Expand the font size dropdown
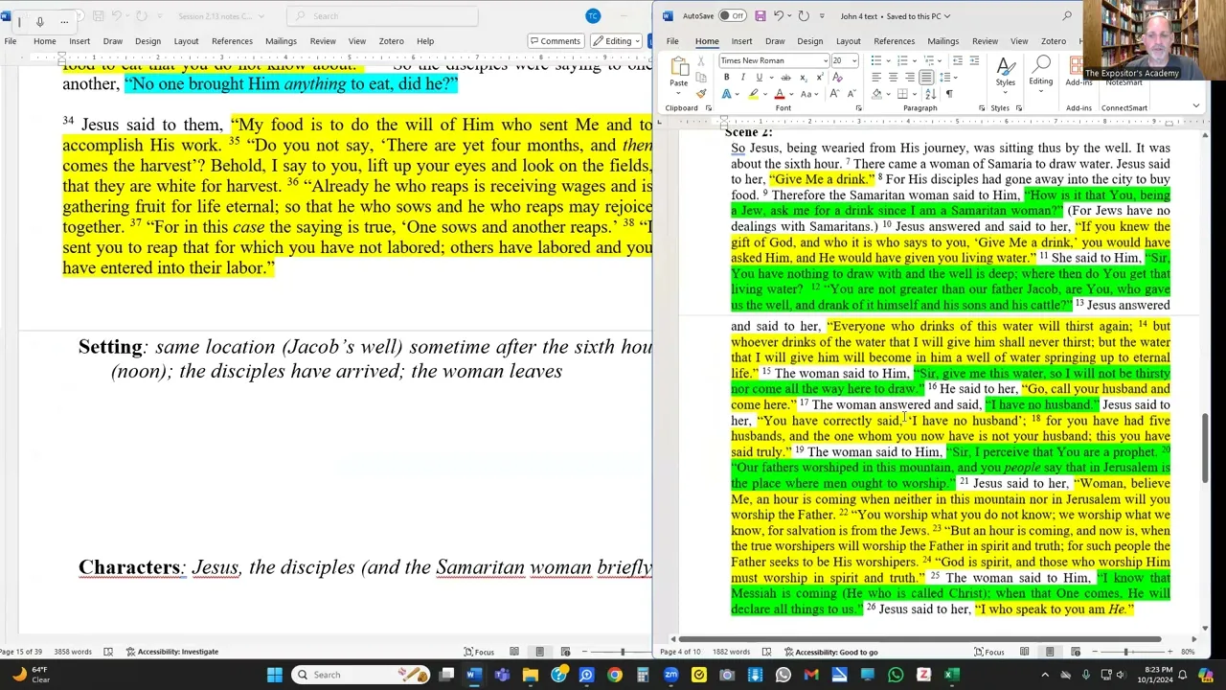1226x690 pixels. click(x=854, y=60)
